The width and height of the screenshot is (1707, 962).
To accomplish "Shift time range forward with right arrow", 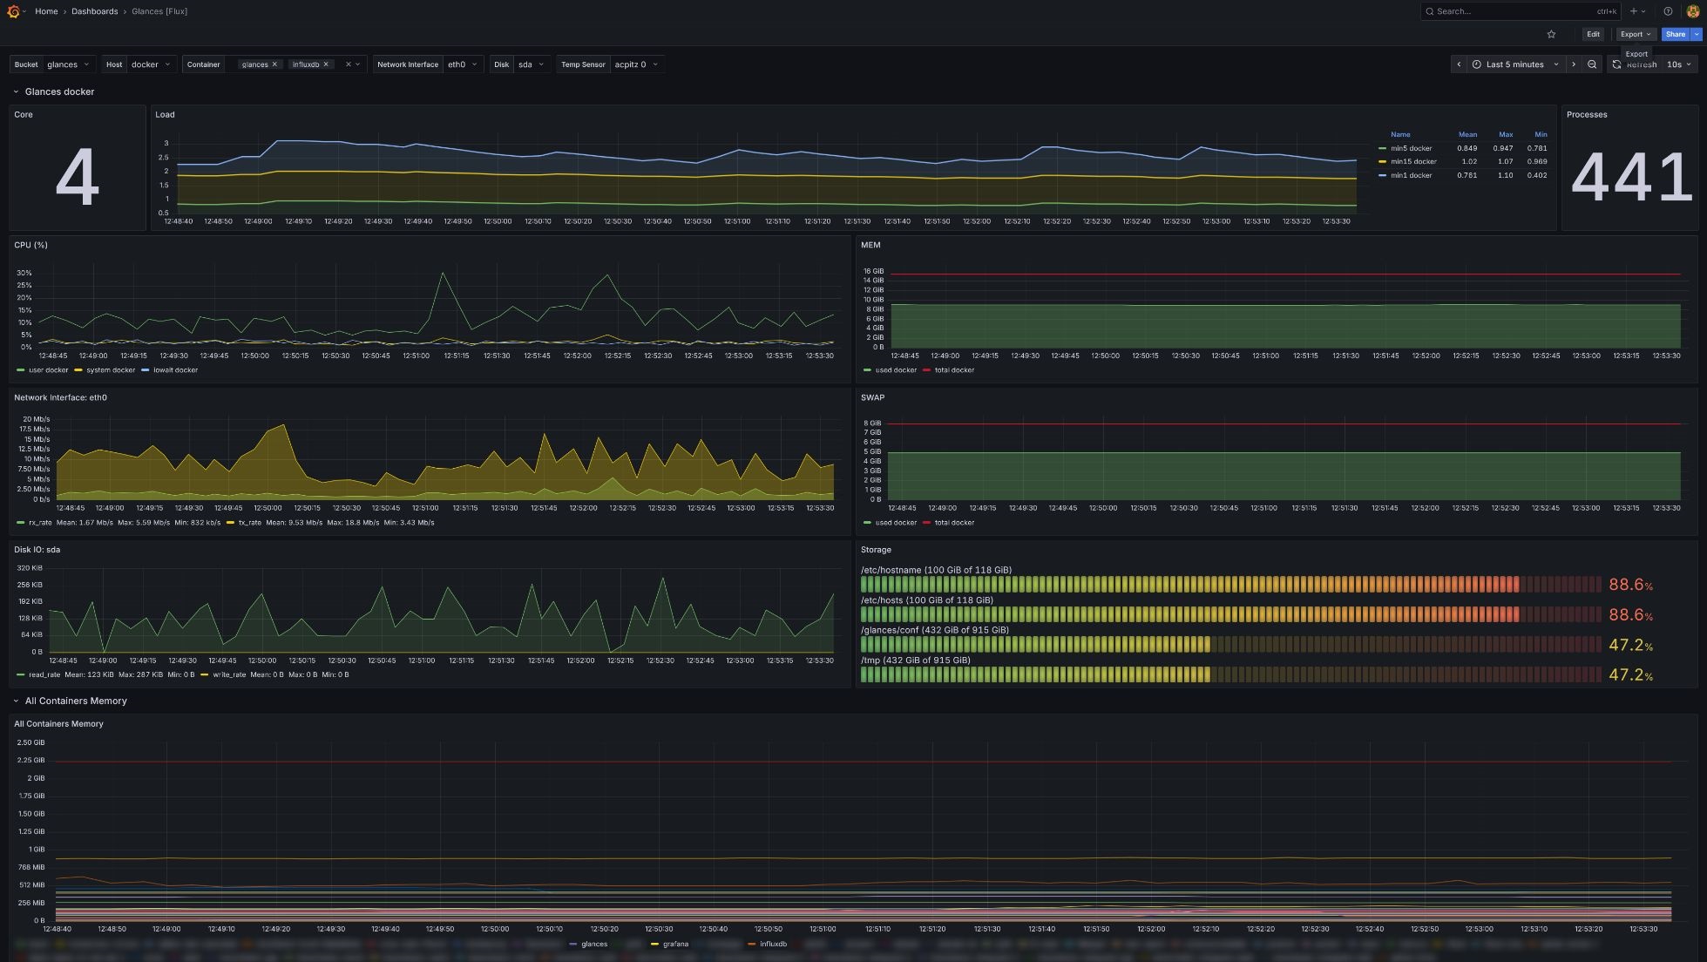I will (x=1573, y=64).
